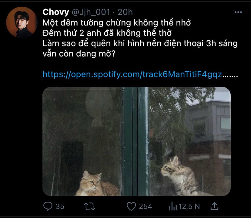Image resolution: width=251 pixels, height=218 pixels.
Task: Click the 254 likes count
Action: click(x=146, y=206)
